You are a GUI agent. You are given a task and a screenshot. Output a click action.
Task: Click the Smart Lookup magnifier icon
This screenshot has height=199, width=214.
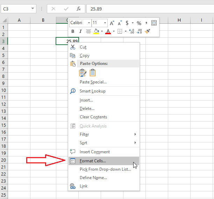(73, 91)
